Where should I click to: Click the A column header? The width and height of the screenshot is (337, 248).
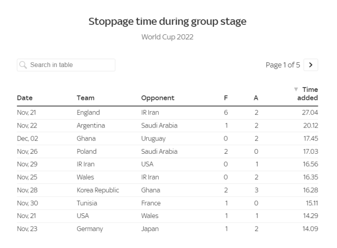256,98
